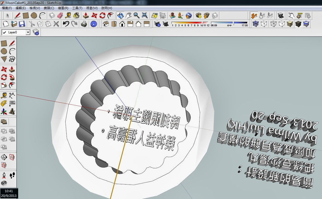
Task: Click Share Model upload icon
Action: tap(207, 15)
